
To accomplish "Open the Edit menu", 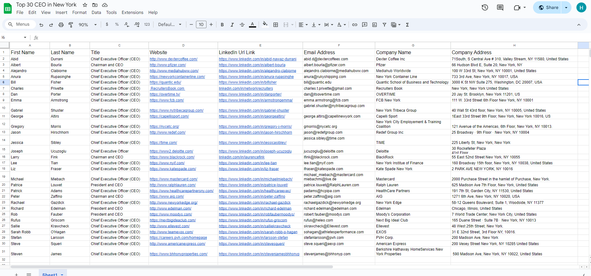I will [32, 12].
